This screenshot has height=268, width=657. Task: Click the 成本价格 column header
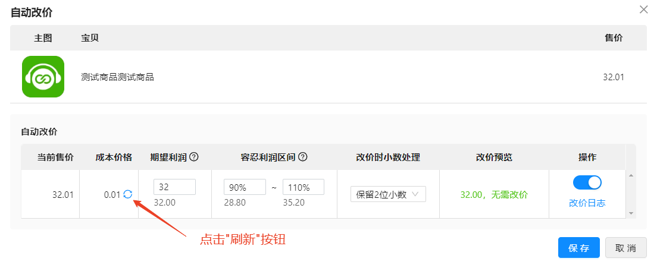click(x=114, y=157)
